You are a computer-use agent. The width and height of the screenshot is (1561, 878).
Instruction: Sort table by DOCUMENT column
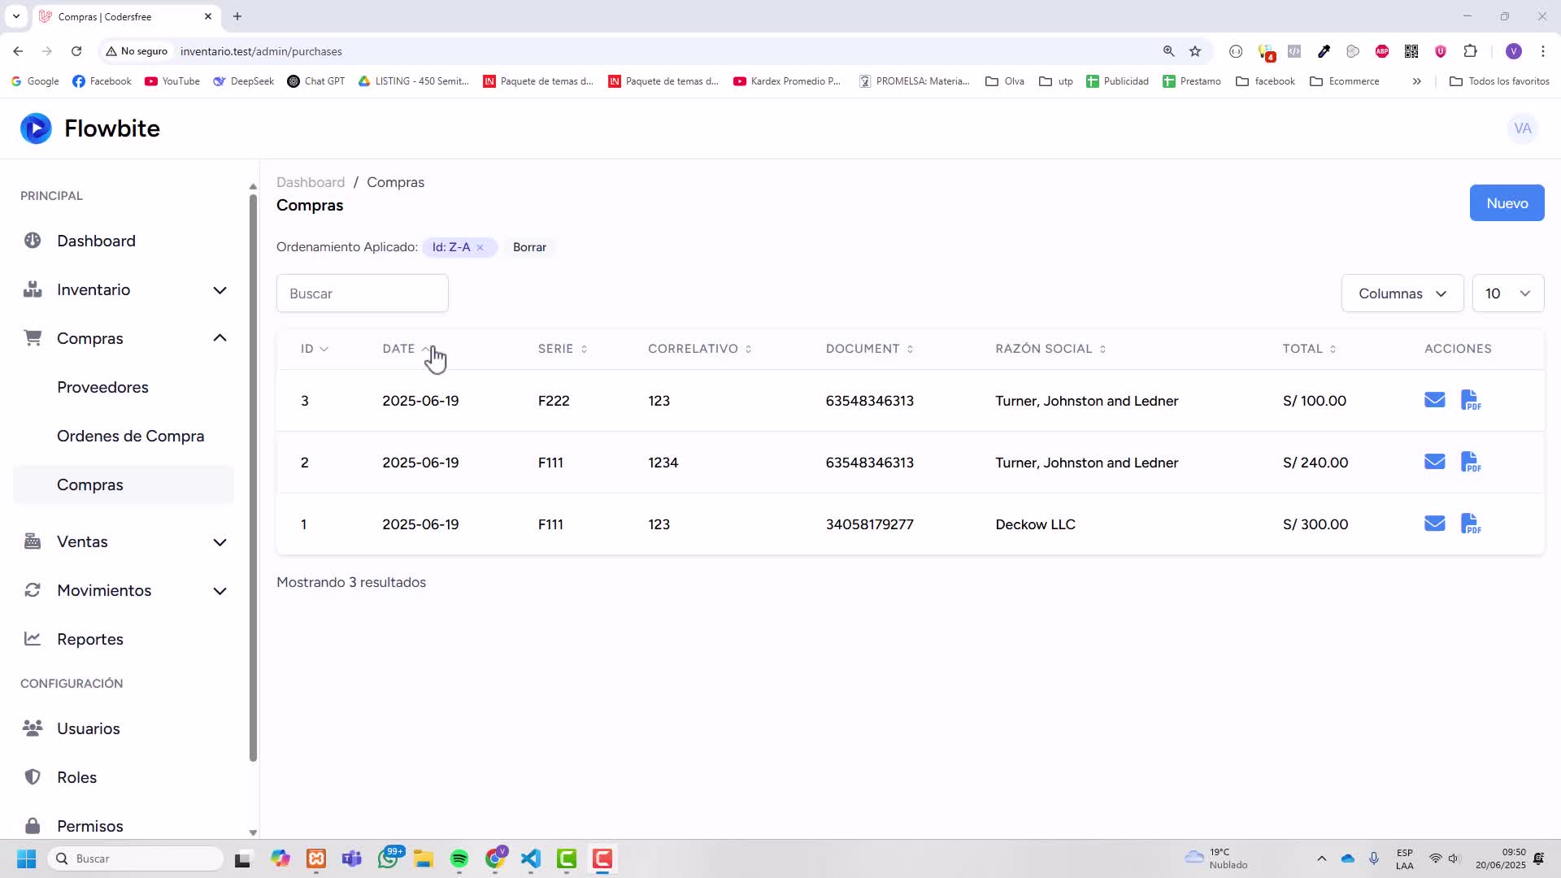click(870, 349)
